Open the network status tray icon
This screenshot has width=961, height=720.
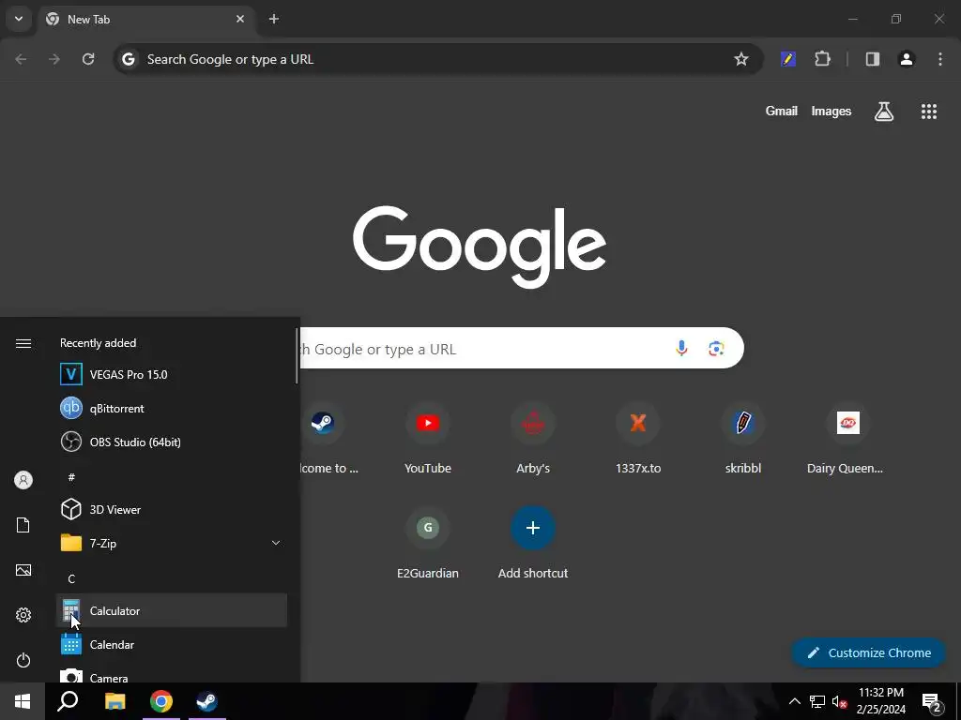click(x=817, y=701)
